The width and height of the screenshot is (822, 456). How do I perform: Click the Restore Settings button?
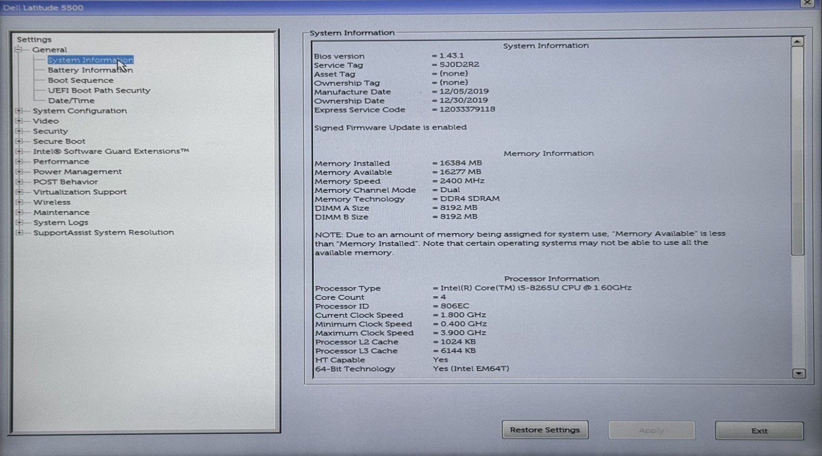click(545, 430)
